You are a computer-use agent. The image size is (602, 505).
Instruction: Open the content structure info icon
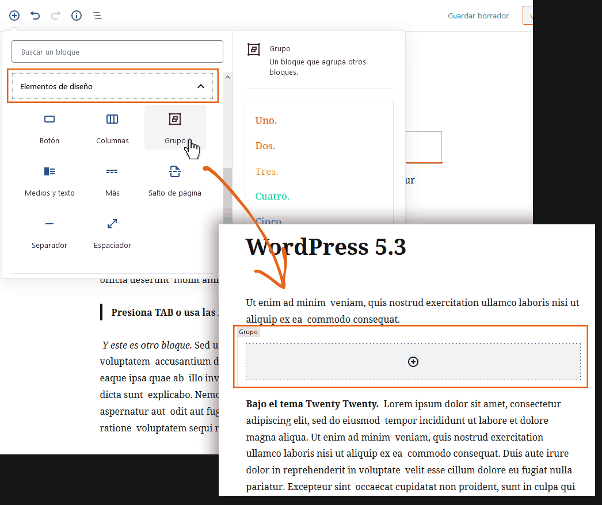point(77,16)
